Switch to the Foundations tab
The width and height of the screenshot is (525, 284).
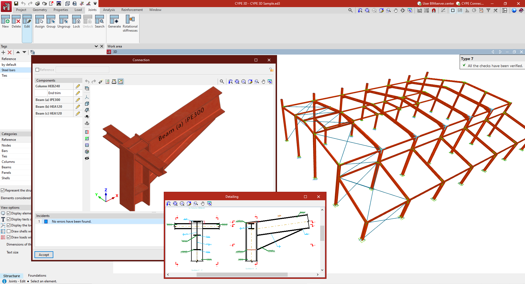pyautogui.click(x=37, y=276)
